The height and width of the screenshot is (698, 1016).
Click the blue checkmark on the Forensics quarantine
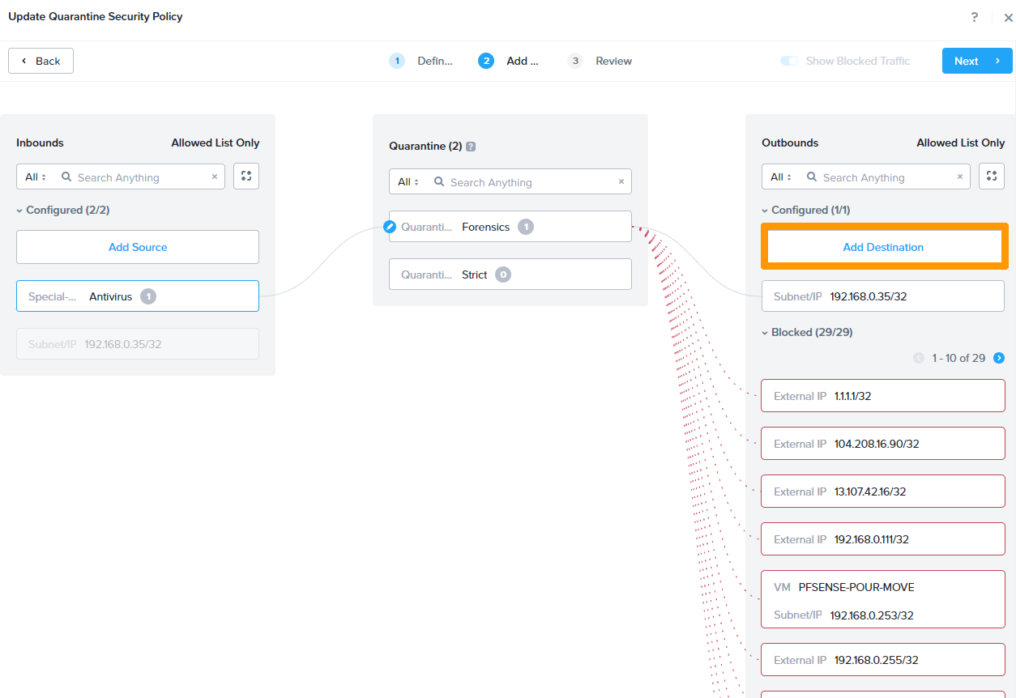click(390, 227)
